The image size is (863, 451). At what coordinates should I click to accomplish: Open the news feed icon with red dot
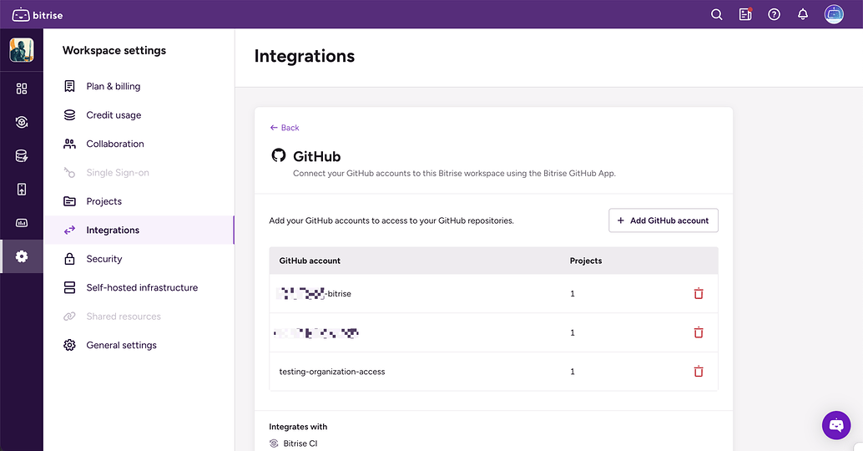[x=745, y=14]
